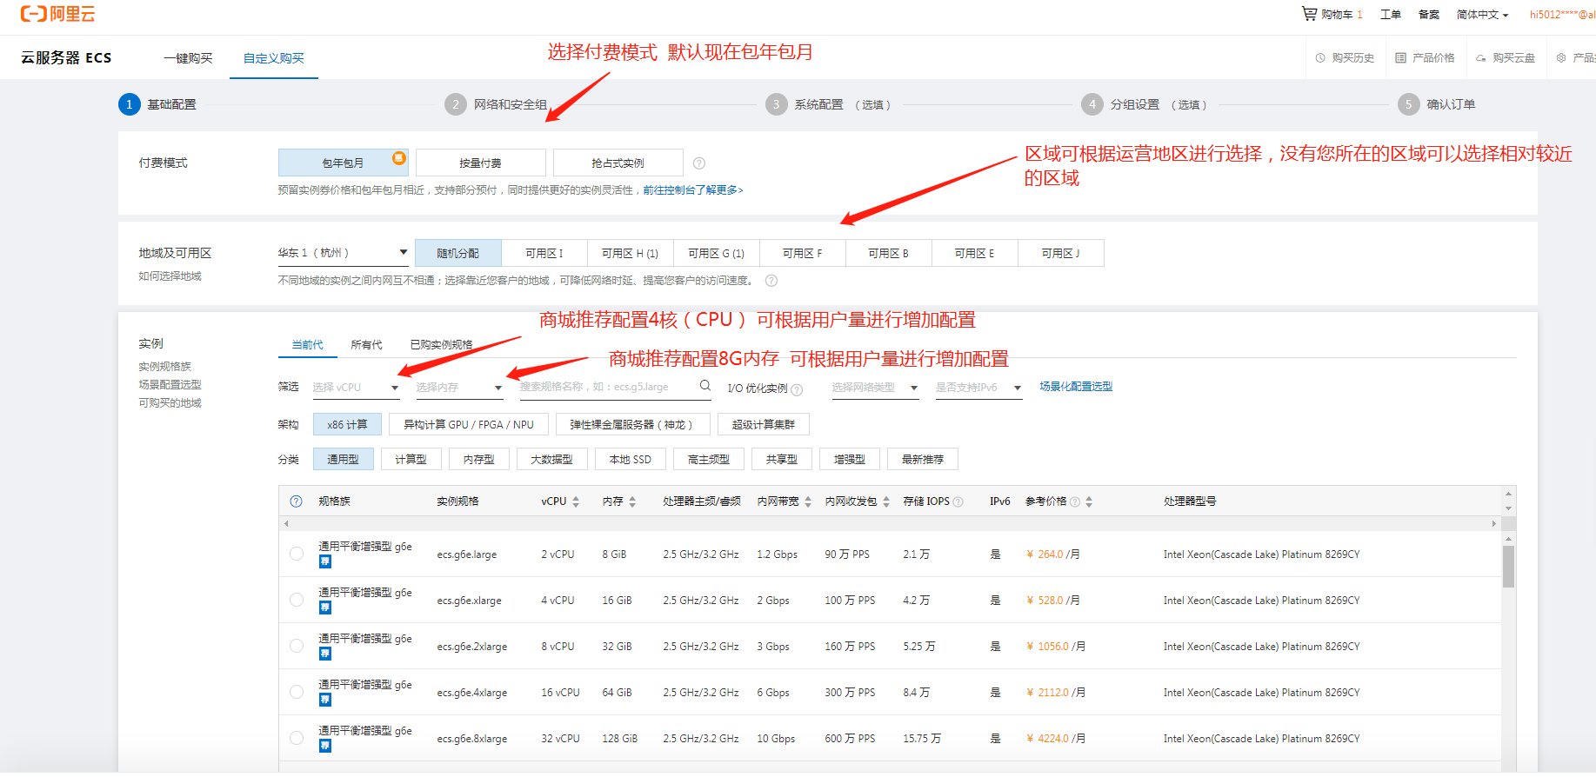Switch to 一键购买 tab

[189, 58]
